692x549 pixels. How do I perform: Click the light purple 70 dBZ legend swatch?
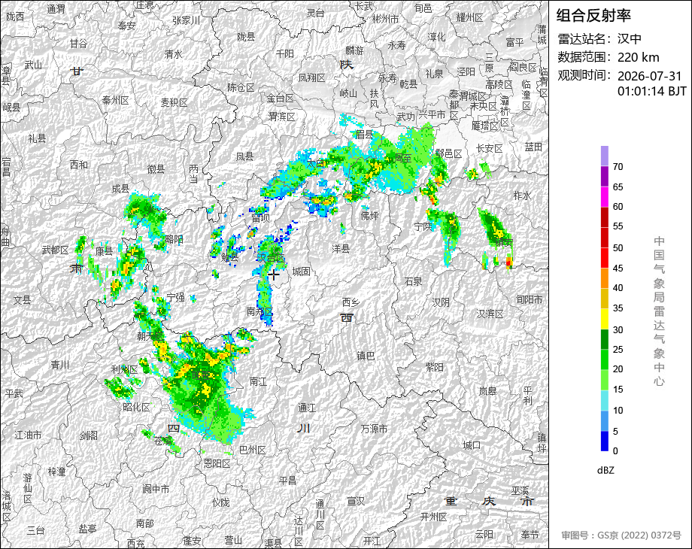(x=605, y=156)
